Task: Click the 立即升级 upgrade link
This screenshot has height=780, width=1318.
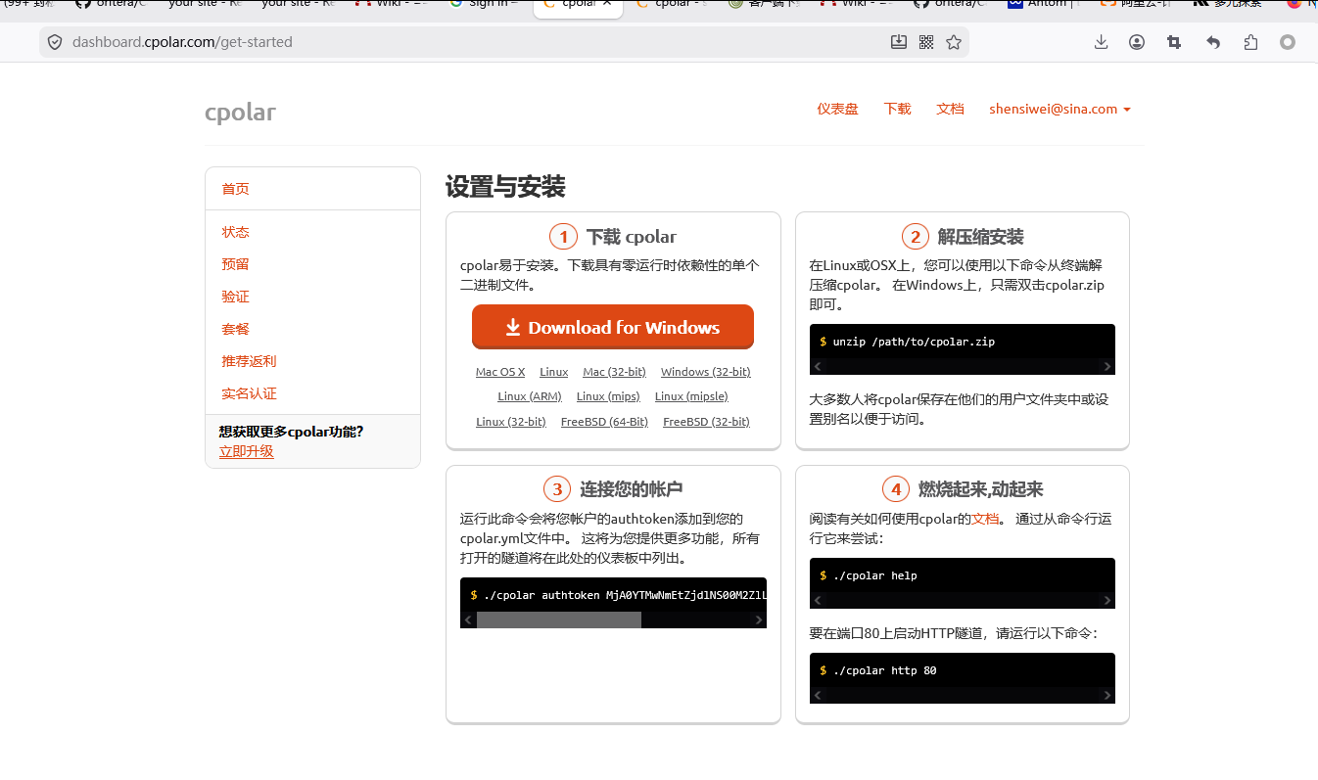Action: coord(246,451)
